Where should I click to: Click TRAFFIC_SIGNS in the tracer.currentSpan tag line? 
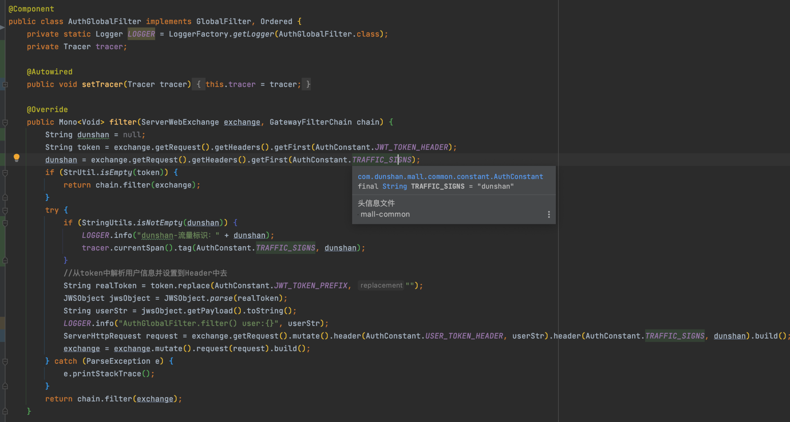(286, 248)
